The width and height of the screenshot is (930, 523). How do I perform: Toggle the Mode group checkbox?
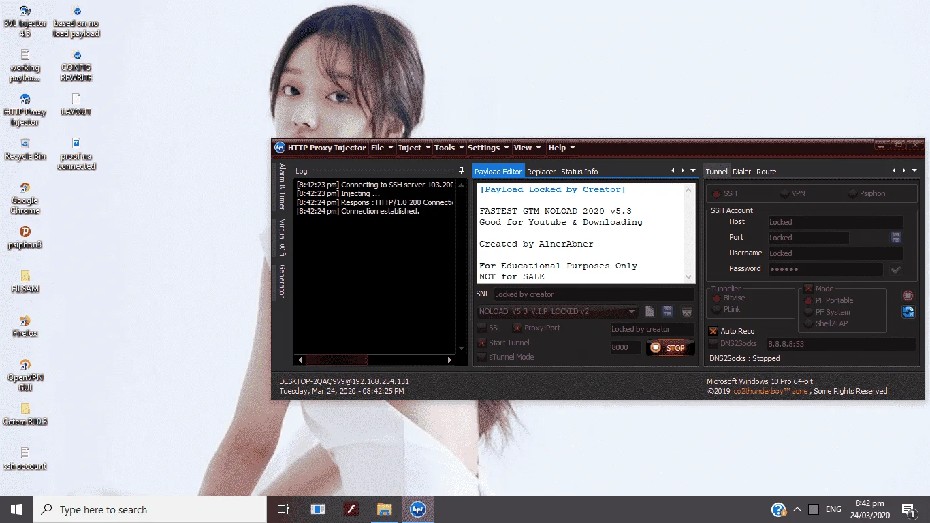[x=808, y=289]
